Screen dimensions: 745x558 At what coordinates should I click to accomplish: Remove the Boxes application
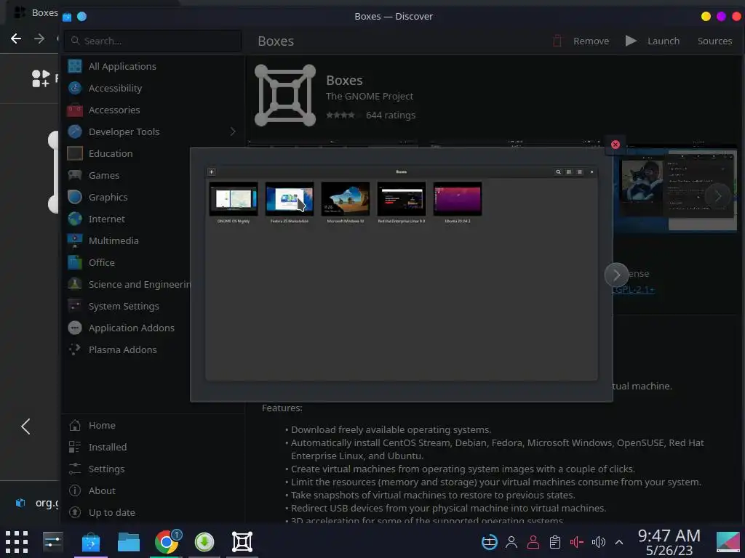[x=581, y=41]
